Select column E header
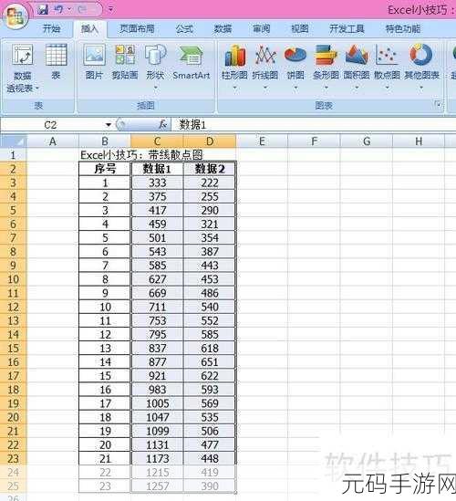Image resolution: width=456 pixels, height=501 pixels. [262, 141]
